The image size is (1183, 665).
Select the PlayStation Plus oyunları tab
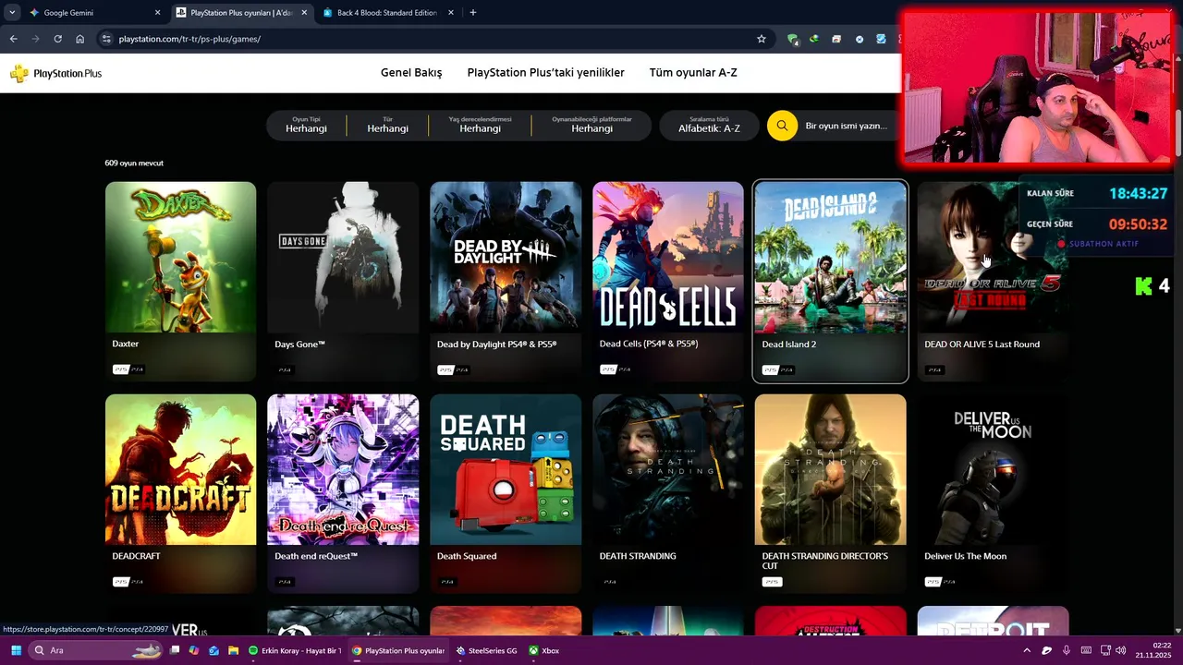tap(240, 13)
